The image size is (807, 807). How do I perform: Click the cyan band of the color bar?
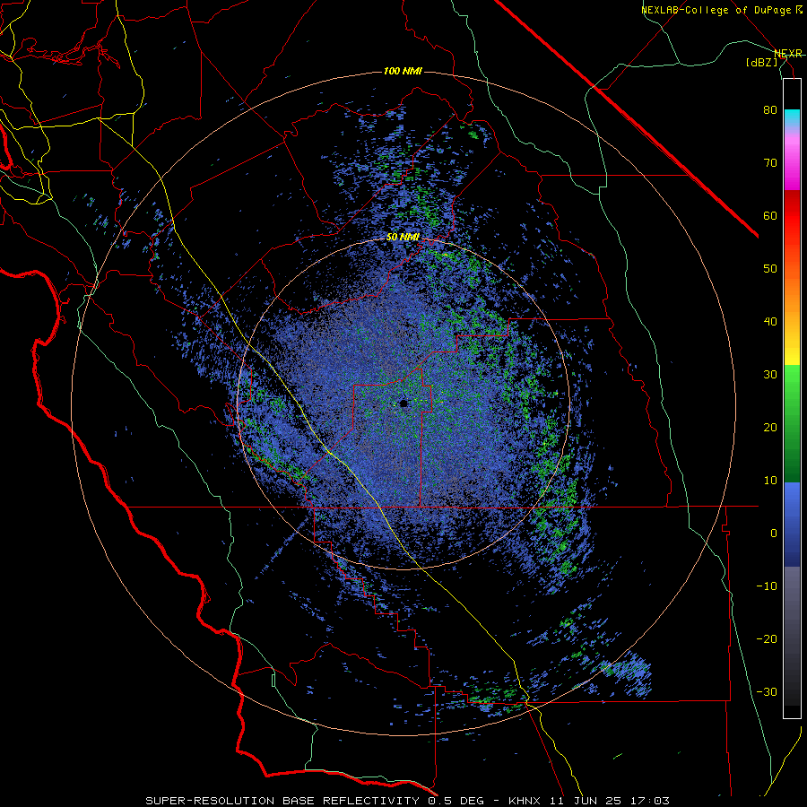tap(792, 117)
